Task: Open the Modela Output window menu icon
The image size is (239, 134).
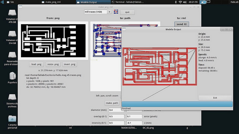Action: tap(124, 29)
